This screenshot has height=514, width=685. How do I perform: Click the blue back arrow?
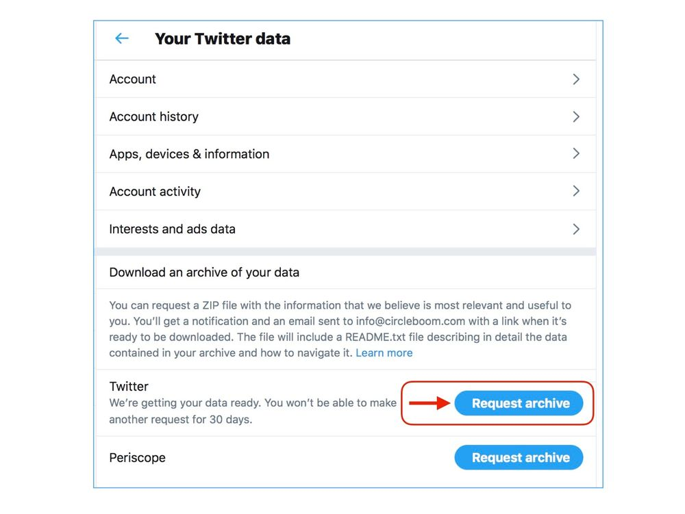click(x=121, y=38)
